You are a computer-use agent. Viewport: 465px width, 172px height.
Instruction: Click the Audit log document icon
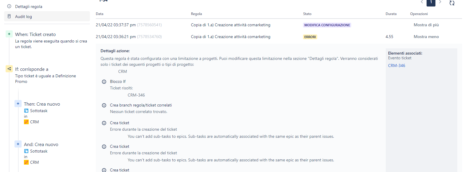9,16
